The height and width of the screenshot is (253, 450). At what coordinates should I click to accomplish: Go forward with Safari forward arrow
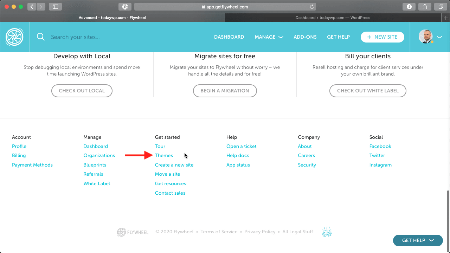pos(41,6)
